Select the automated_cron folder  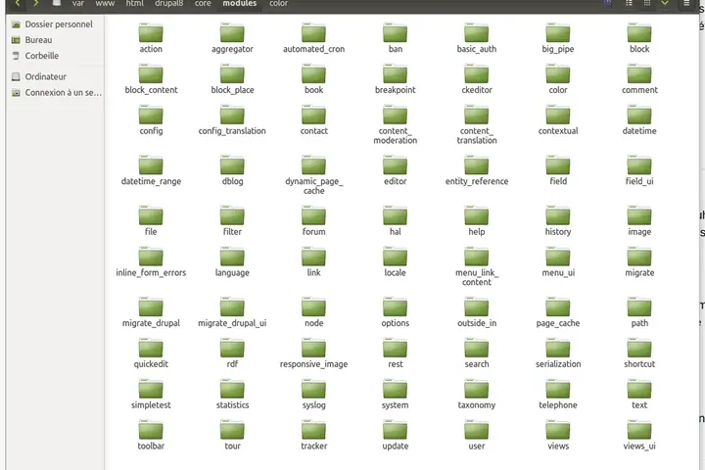point(314,38)
